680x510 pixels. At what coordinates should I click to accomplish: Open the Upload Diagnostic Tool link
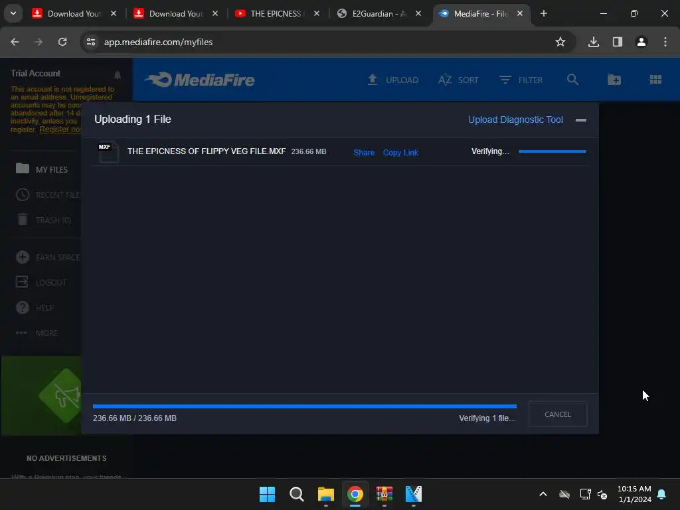515,120
